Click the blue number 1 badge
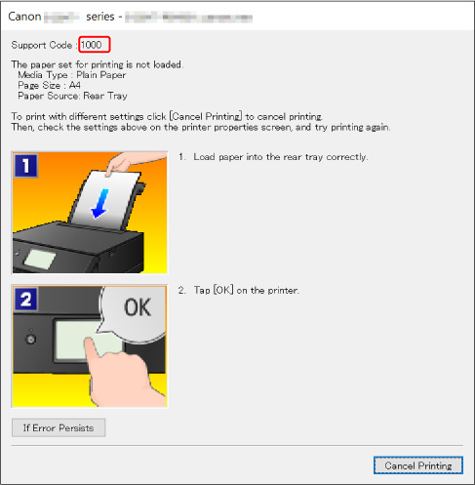The image size is (475, 485). (x=26, y=165)
